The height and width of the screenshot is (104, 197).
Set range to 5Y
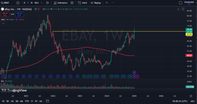point(36,101)
